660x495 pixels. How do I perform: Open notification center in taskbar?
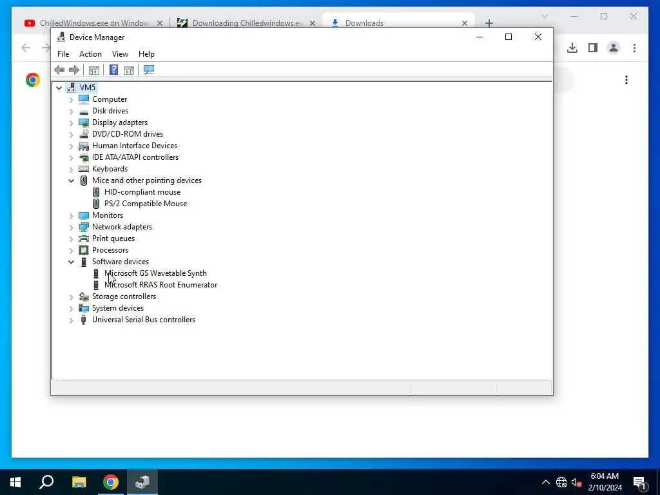pos(640,482)
